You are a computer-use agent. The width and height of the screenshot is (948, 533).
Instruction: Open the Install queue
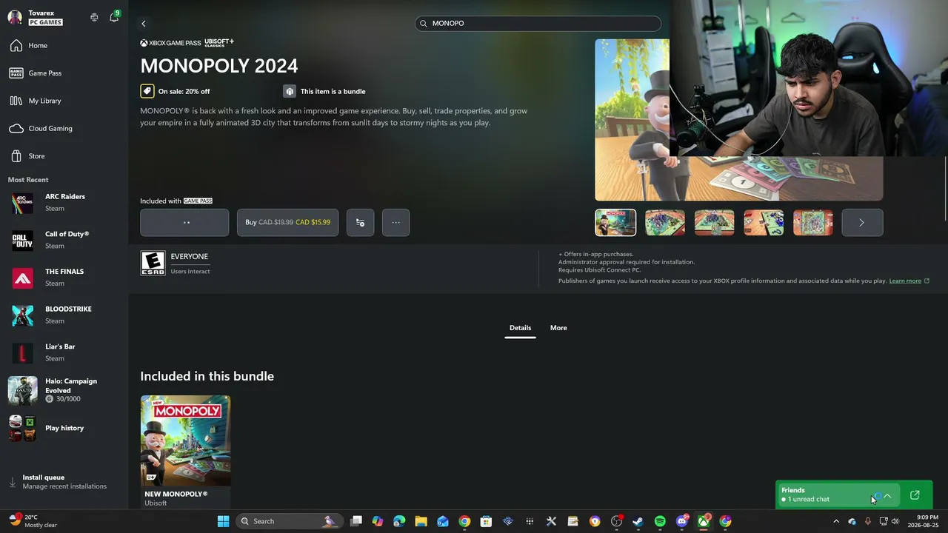coord(64,482)
